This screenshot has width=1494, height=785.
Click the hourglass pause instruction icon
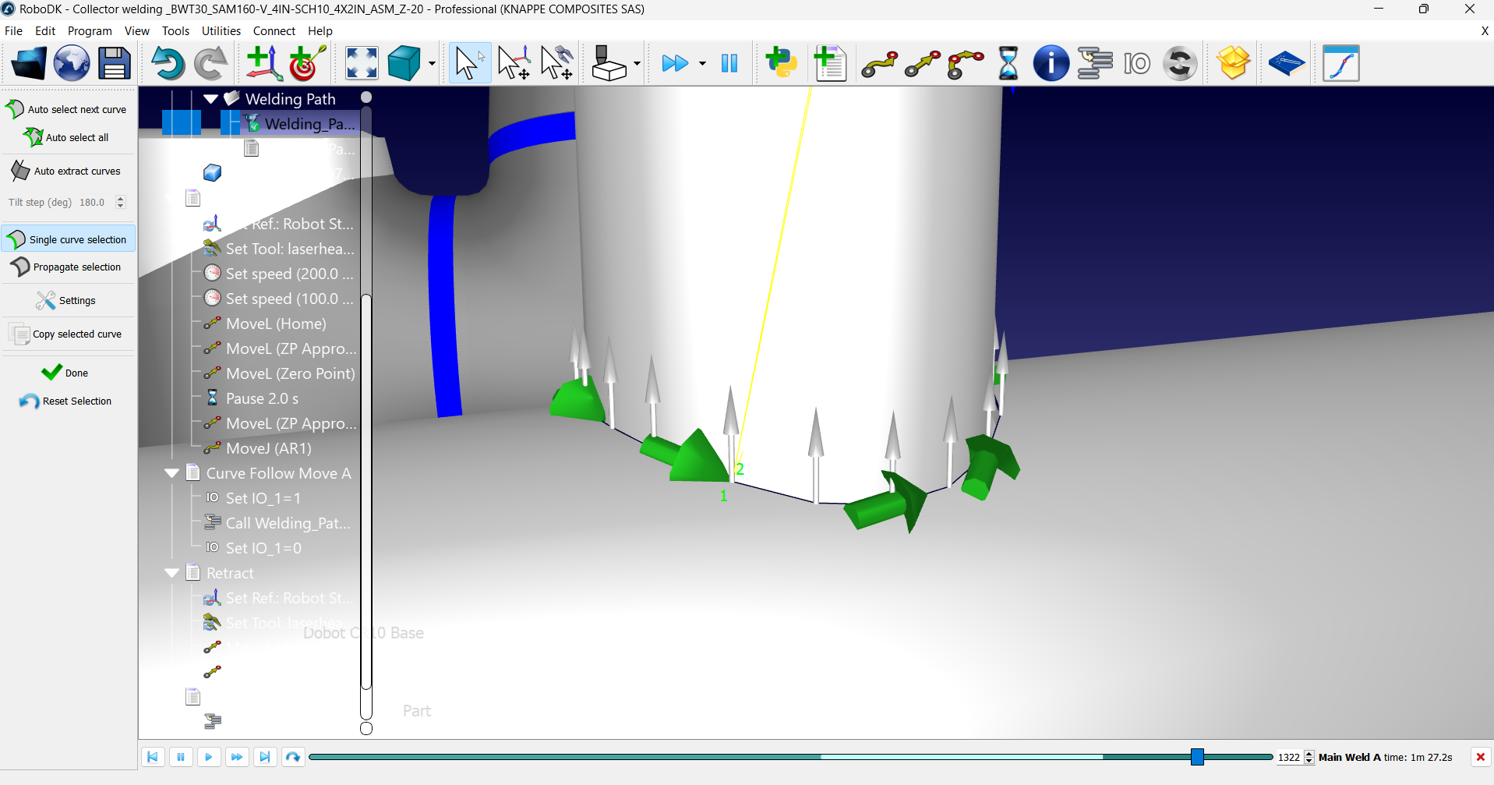click(x=1008, y=63)
